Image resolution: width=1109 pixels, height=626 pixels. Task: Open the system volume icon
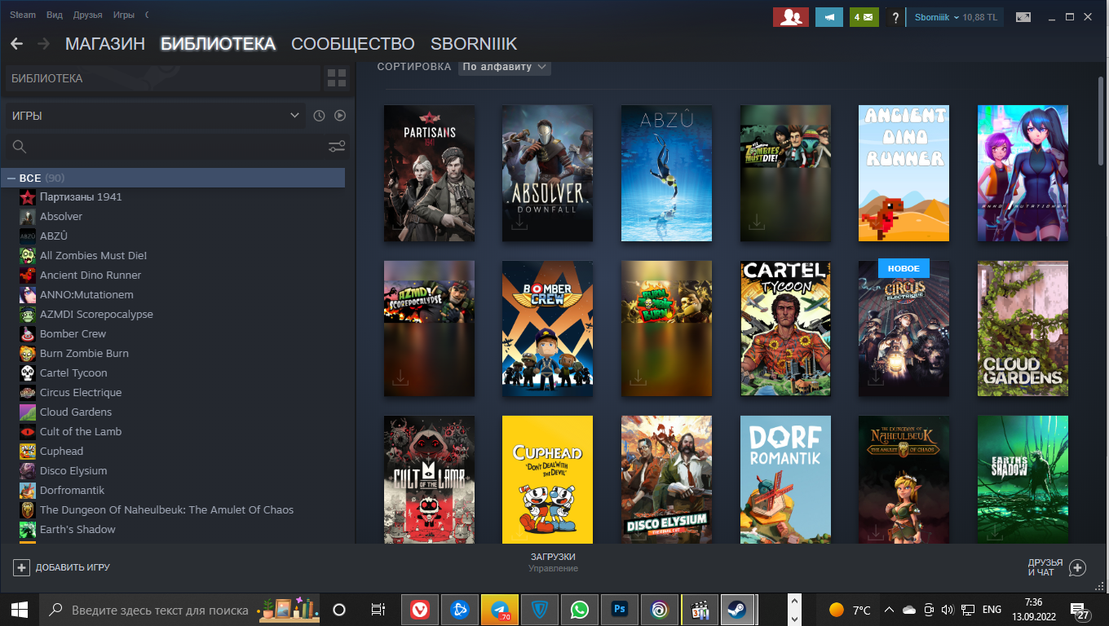[x=947, y=610]
